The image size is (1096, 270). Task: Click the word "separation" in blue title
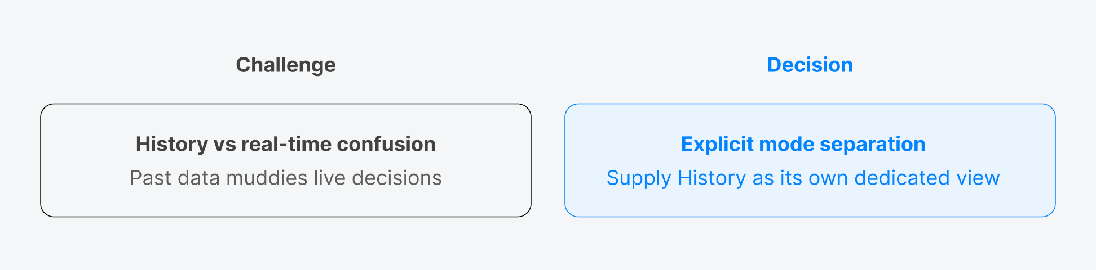tap(872, 144)
